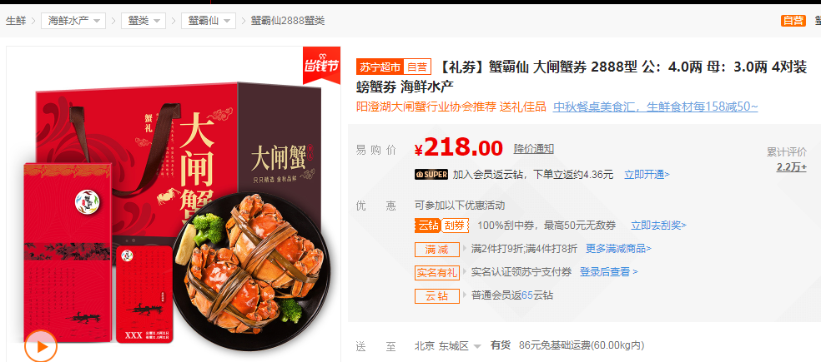Open the 蟹霸仙2888蟹类 breadcrumb item

(288, 21)
